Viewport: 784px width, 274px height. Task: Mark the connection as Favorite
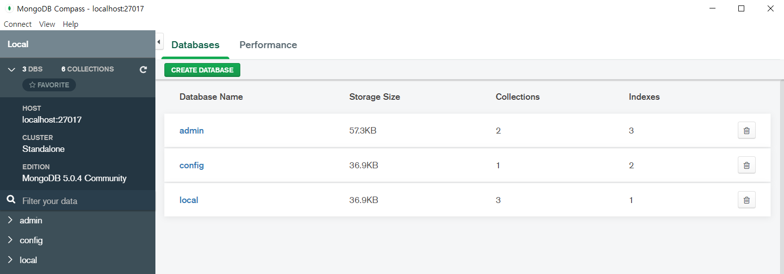pos(49,85)
